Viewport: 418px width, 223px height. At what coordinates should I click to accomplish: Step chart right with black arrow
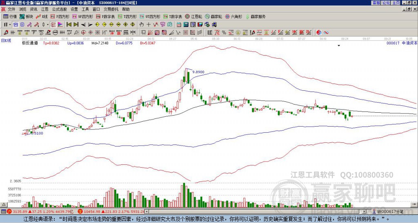point(90,25)
